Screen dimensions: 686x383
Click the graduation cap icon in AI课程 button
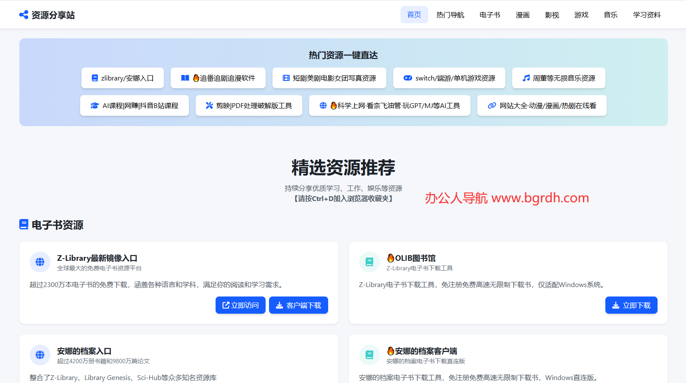click(x=94, y=106)
